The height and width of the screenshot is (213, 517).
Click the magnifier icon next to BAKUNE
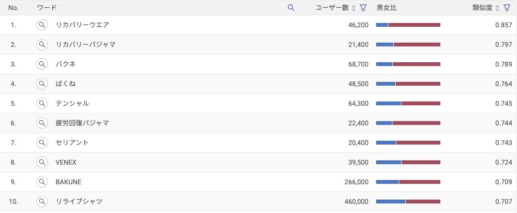(x=42, y=182)
